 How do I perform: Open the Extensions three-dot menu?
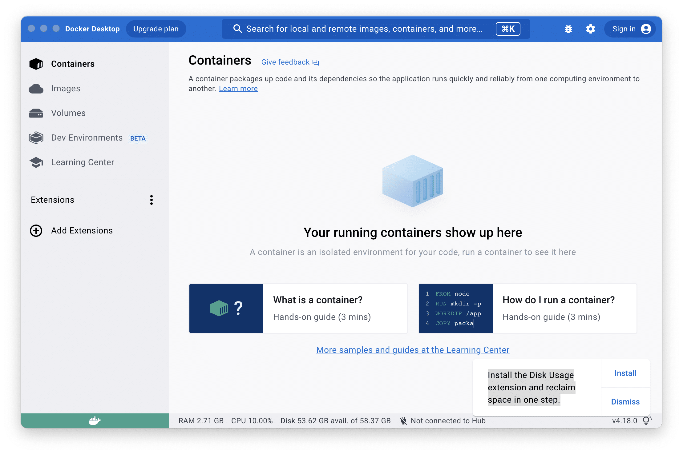[x=151, y=200]
